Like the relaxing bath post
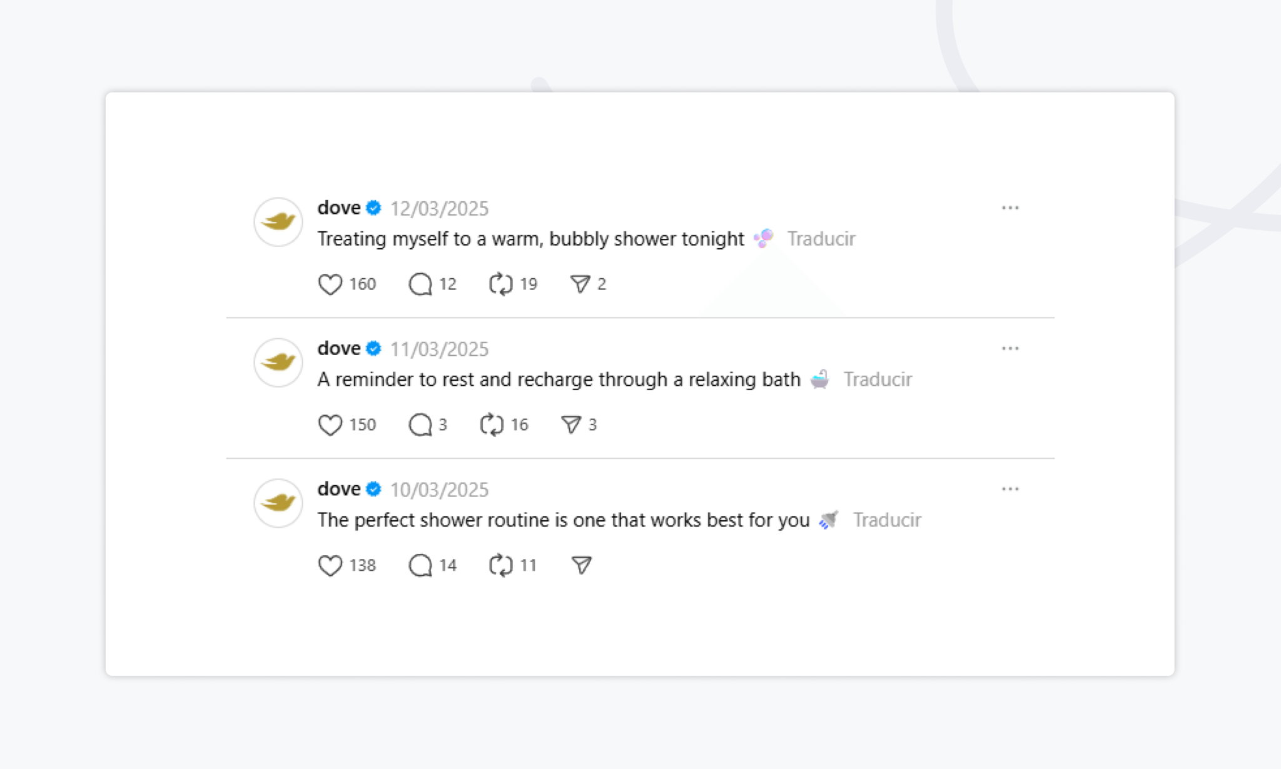 pyautogui.click(x=330, y=425)
